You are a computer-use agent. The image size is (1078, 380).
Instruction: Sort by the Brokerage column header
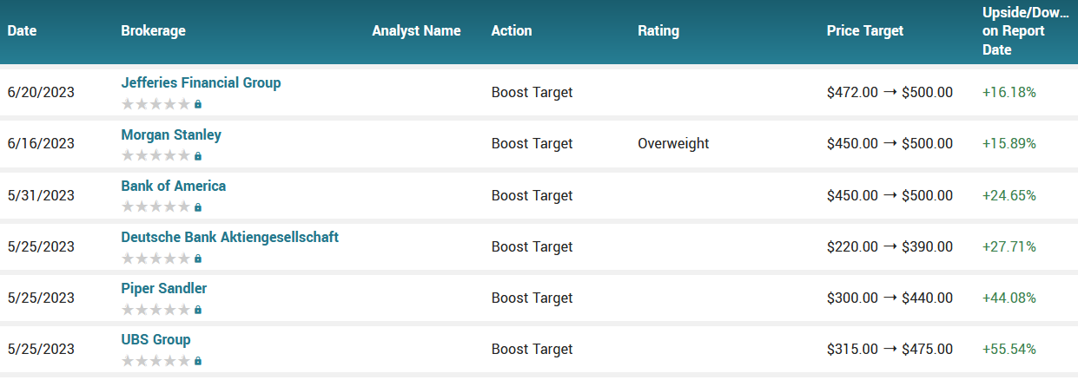point(153,31)
